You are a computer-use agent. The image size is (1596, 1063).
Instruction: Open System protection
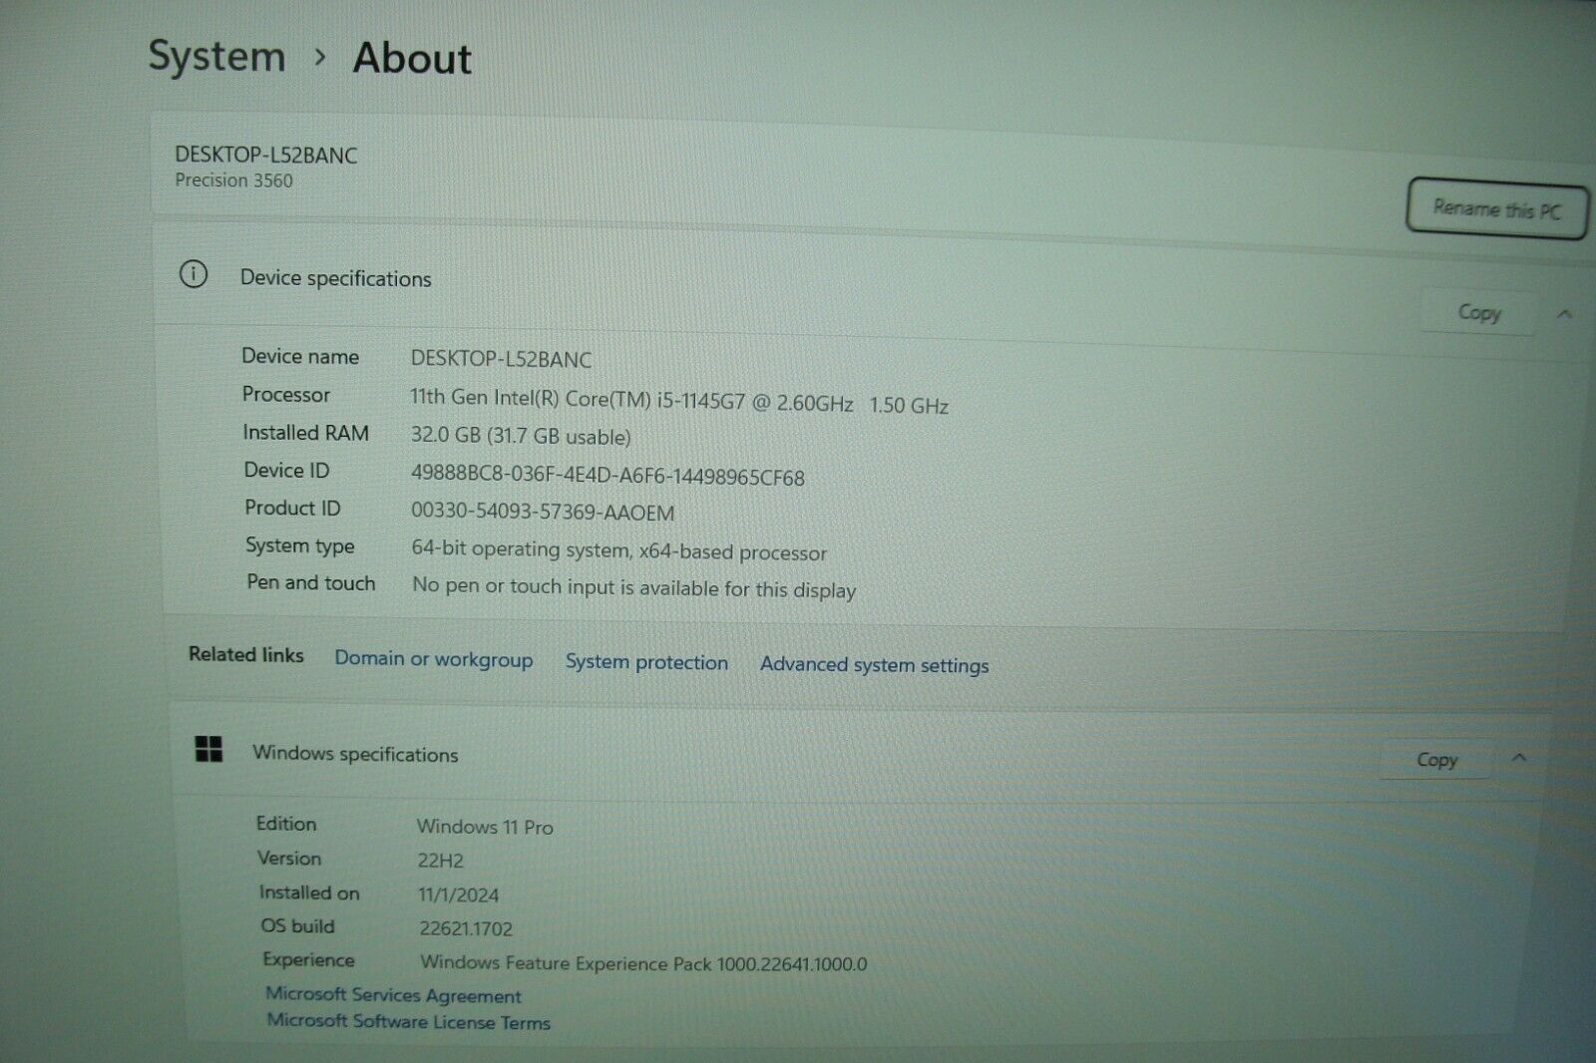pyautogui.click(x=645, y=662)
